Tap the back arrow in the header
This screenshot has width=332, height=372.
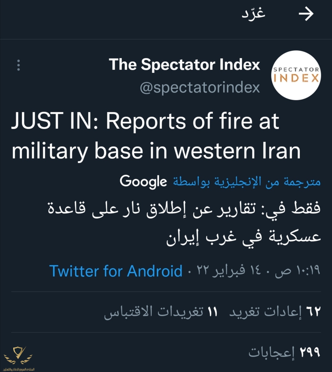[306, 14]
